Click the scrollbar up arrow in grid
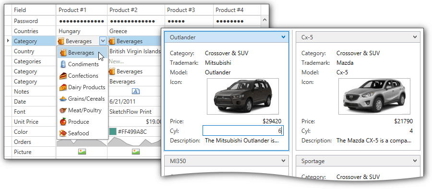 (x=265, y=20)
